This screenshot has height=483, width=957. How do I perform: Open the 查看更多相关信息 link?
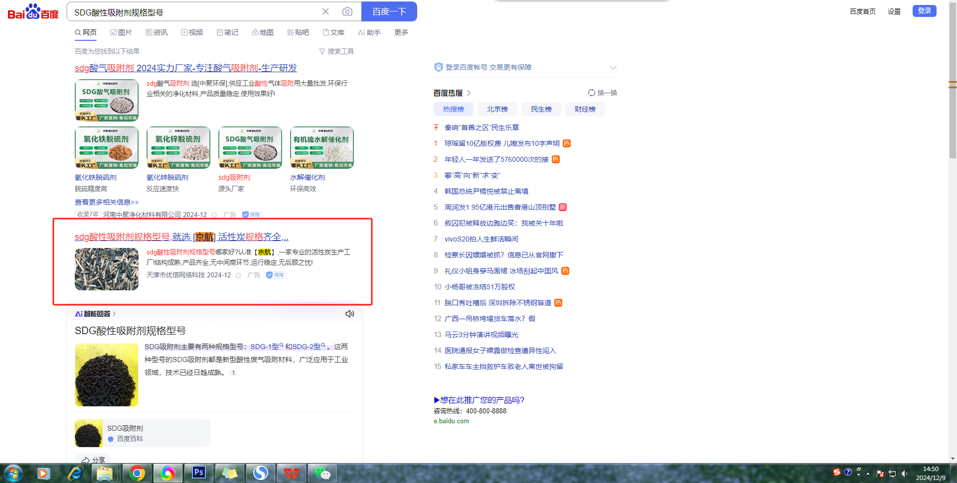107,202
